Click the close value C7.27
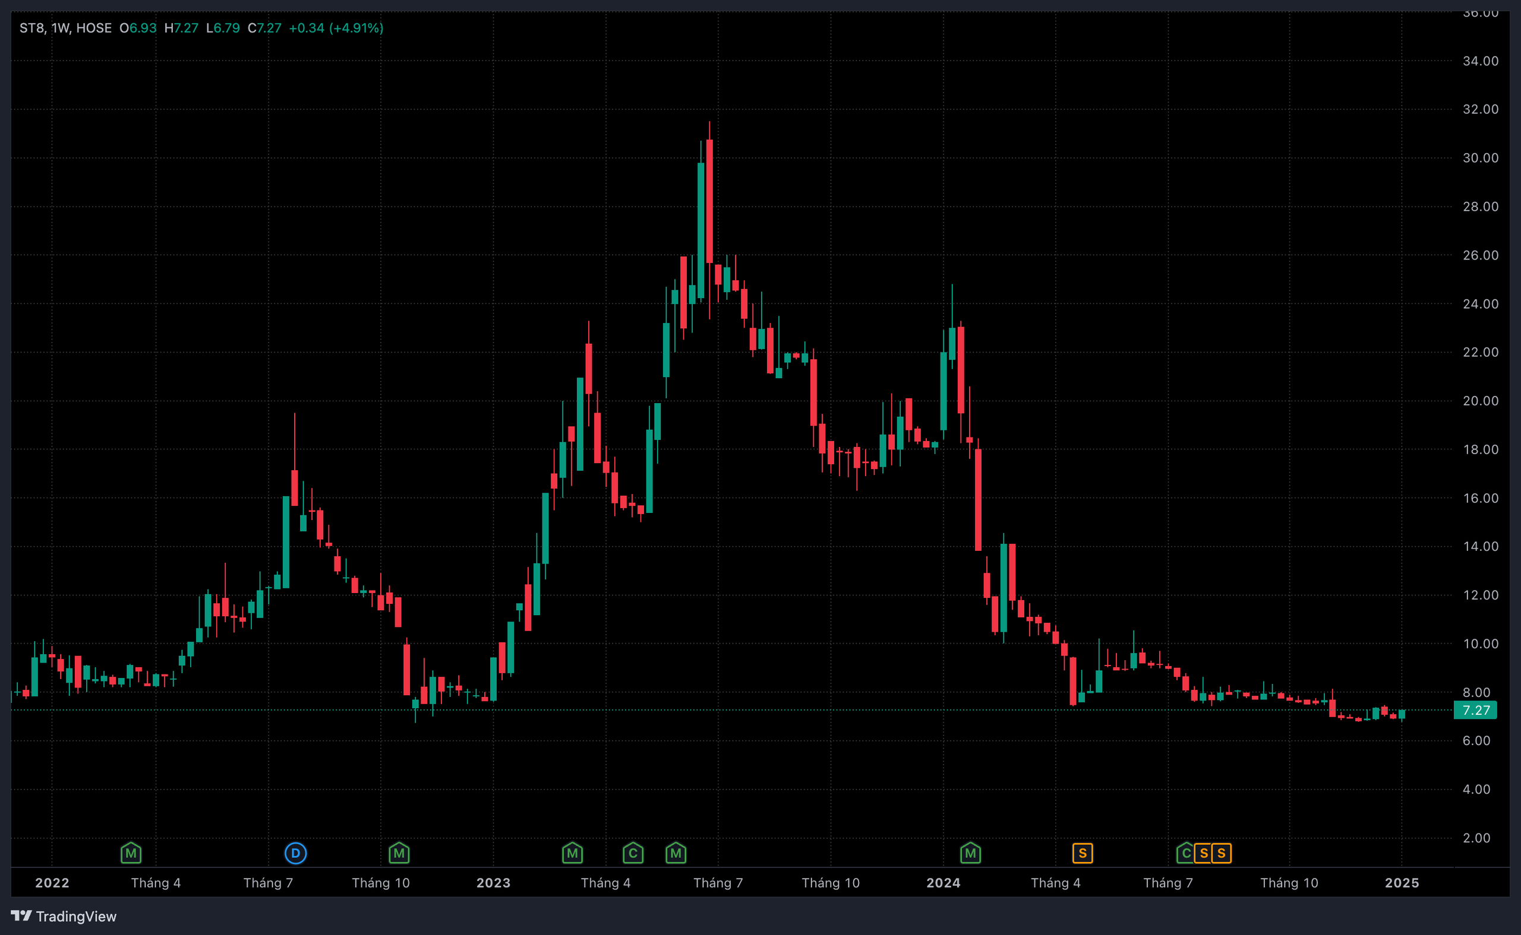 (x=264, y=28)
